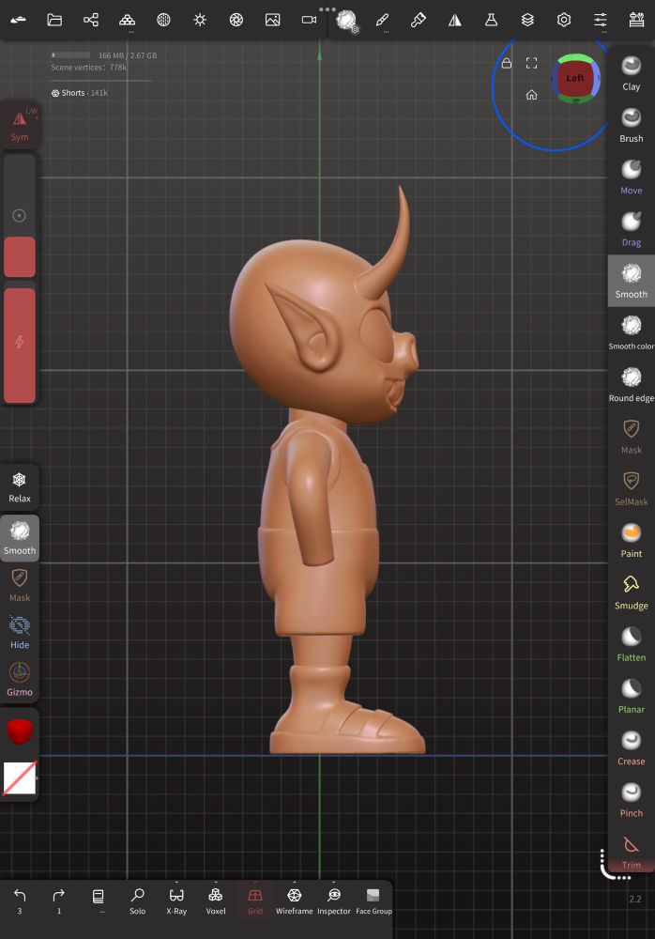Select the Crease tool
655x939 pixels.
(631, 748)
